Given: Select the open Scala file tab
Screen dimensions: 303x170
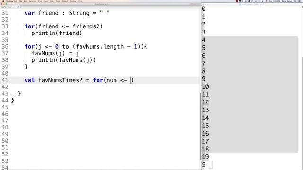Looking at the screenshot, I should click(x=9, y=7).
